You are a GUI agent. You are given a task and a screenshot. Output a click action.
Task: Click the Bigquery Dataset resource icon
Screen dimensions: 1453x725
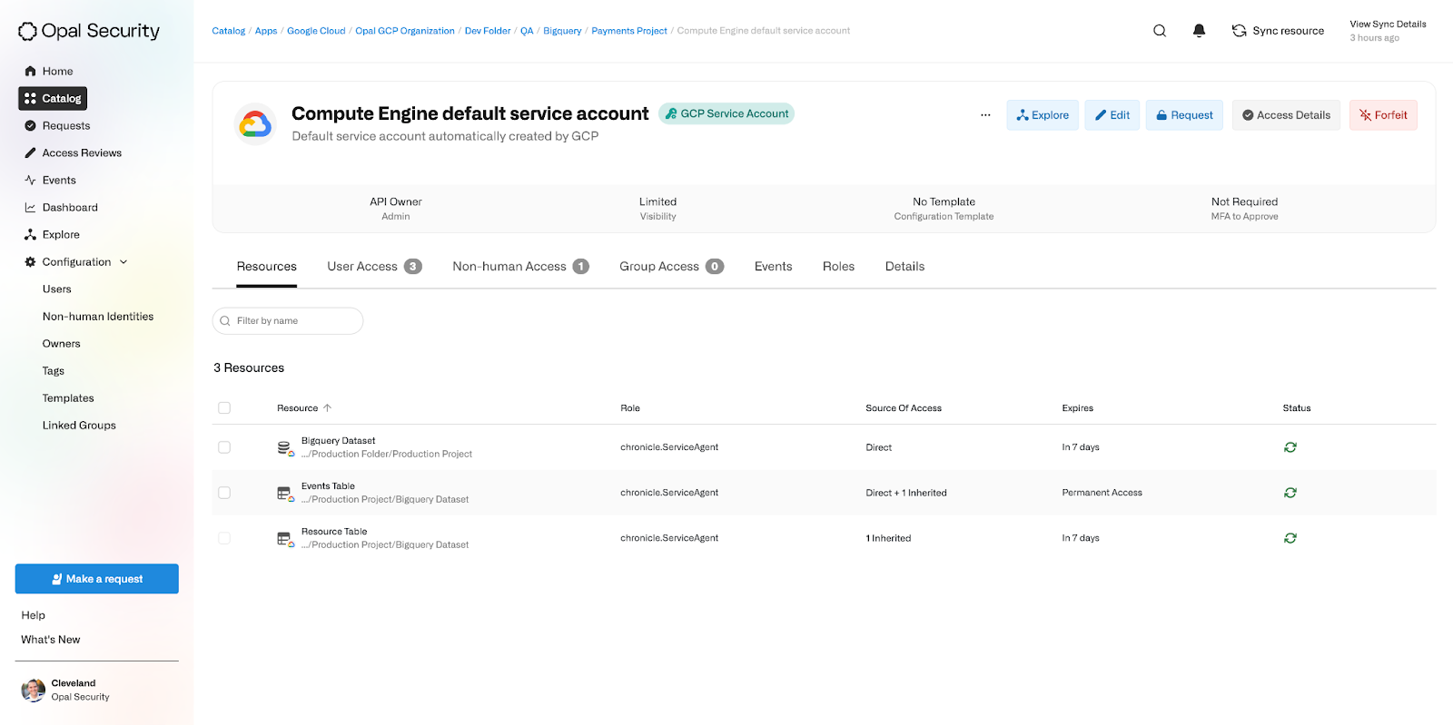pyautogui.click(x=285, y=448)
